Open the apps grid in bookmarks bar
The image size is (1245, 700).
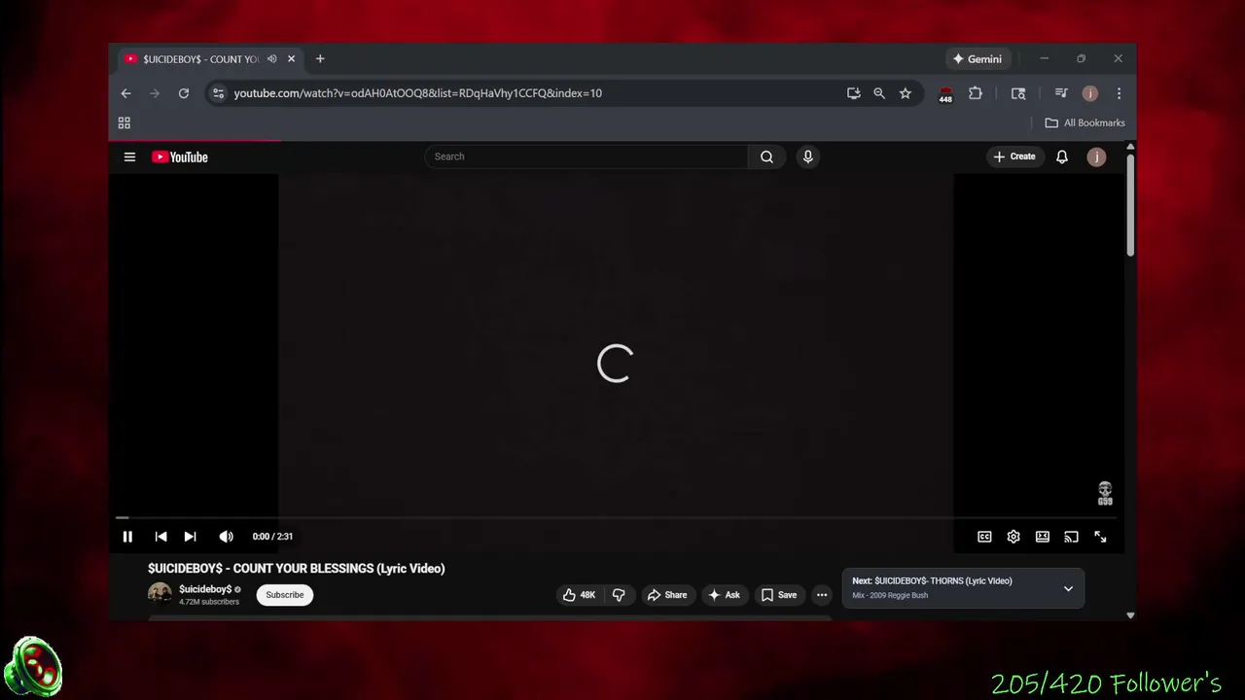click(124, 122)
